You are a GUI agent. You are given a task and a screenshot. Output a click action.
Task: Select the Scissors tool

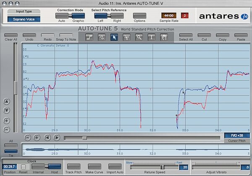click(127, 37)
